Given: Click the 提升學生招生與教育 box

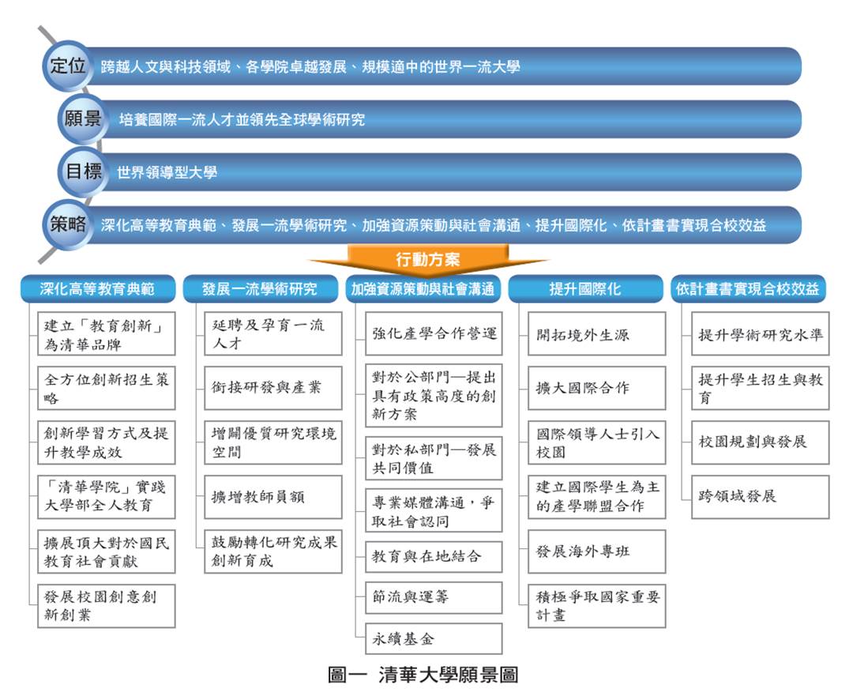Looking at the screenshot, I should click(760, 388).
